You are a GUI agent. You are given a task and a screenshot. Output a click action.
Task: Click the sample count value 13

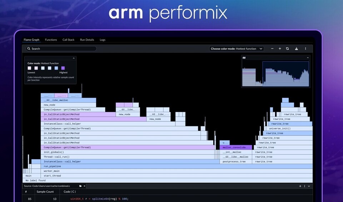click(55, 199)
